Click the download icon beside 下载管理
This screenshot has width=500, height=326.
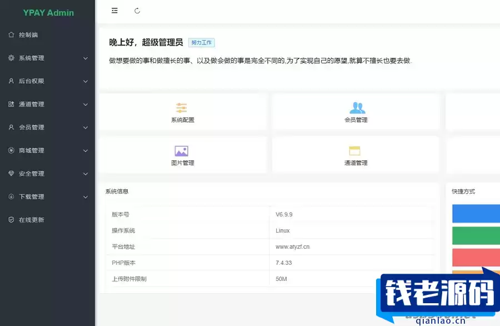click(x=11, y=197)
